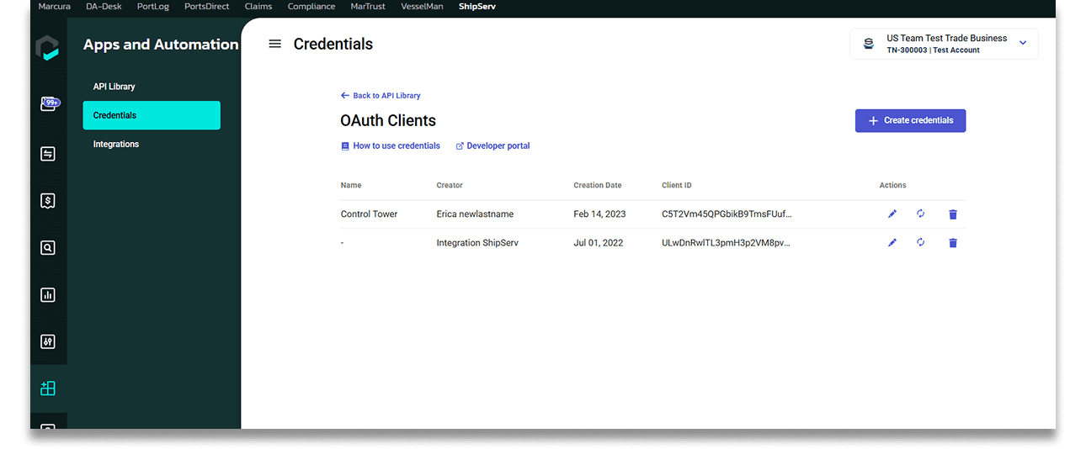Regenerate secret for Integration ShipServ credential
Image resolution: width=1086 pixels, height=449 pixels.
[x=921, y=242]
